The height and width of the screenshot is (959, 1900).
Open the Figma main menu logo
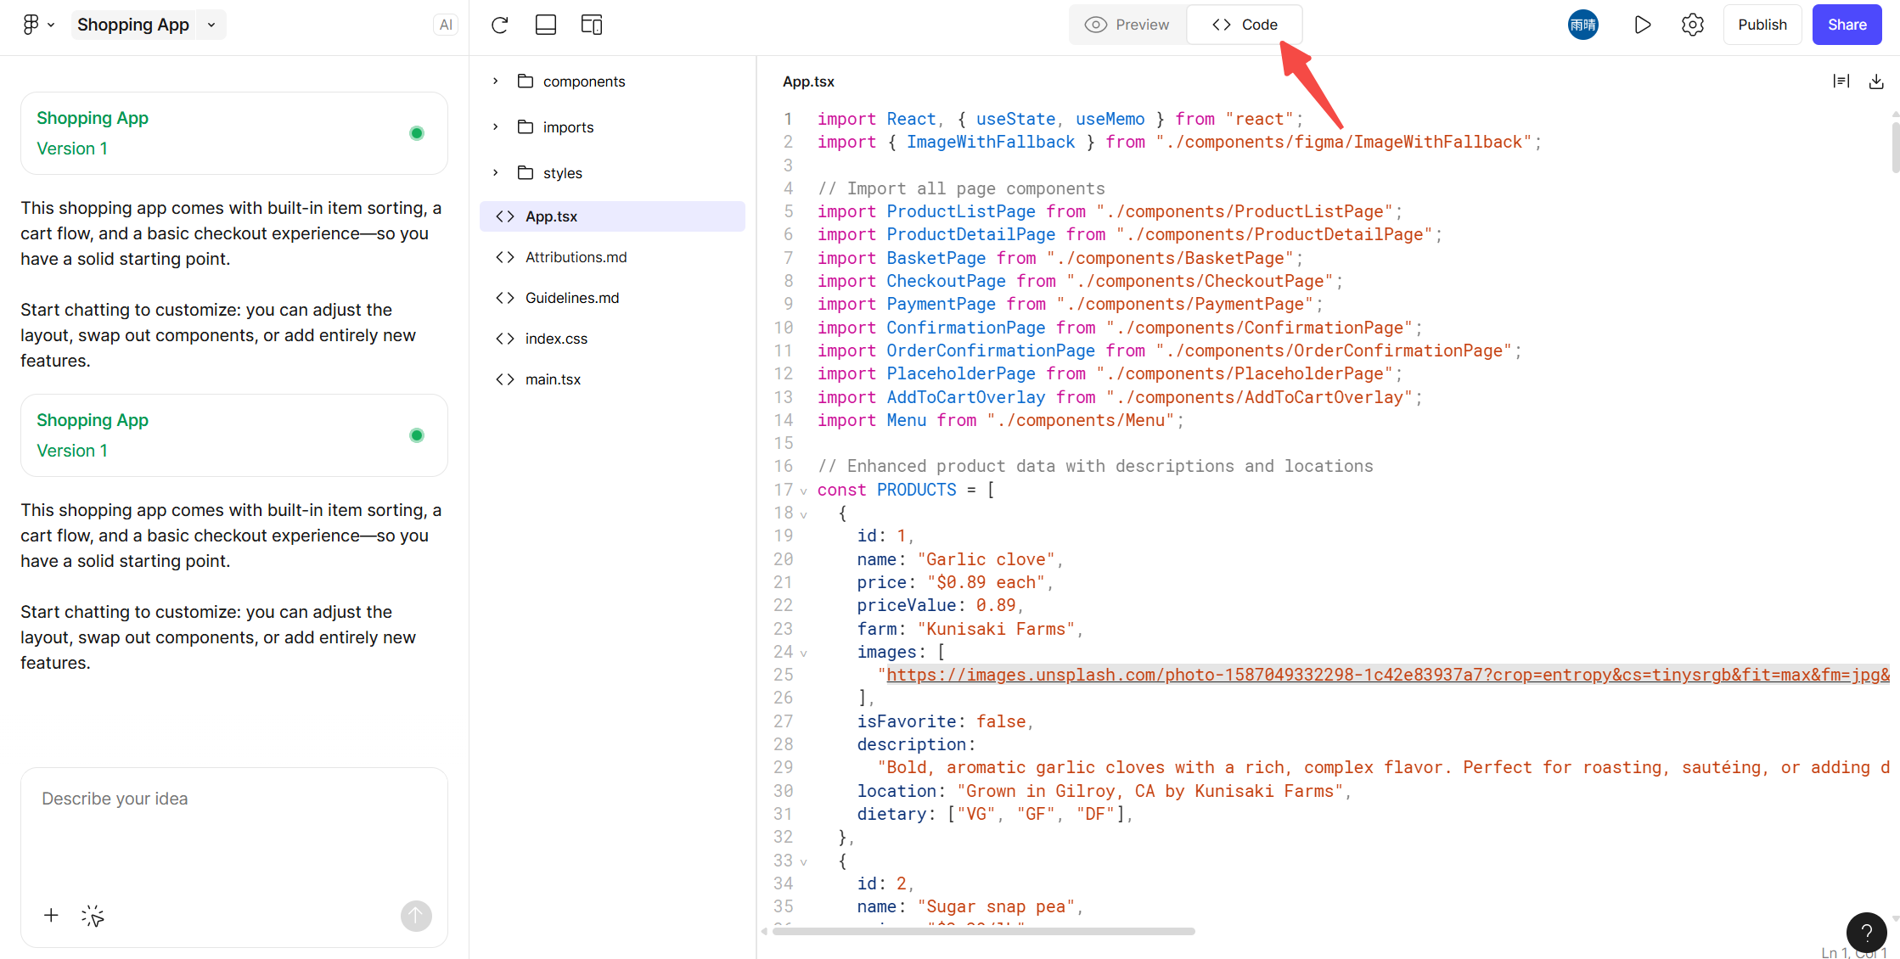coord(31,25)
